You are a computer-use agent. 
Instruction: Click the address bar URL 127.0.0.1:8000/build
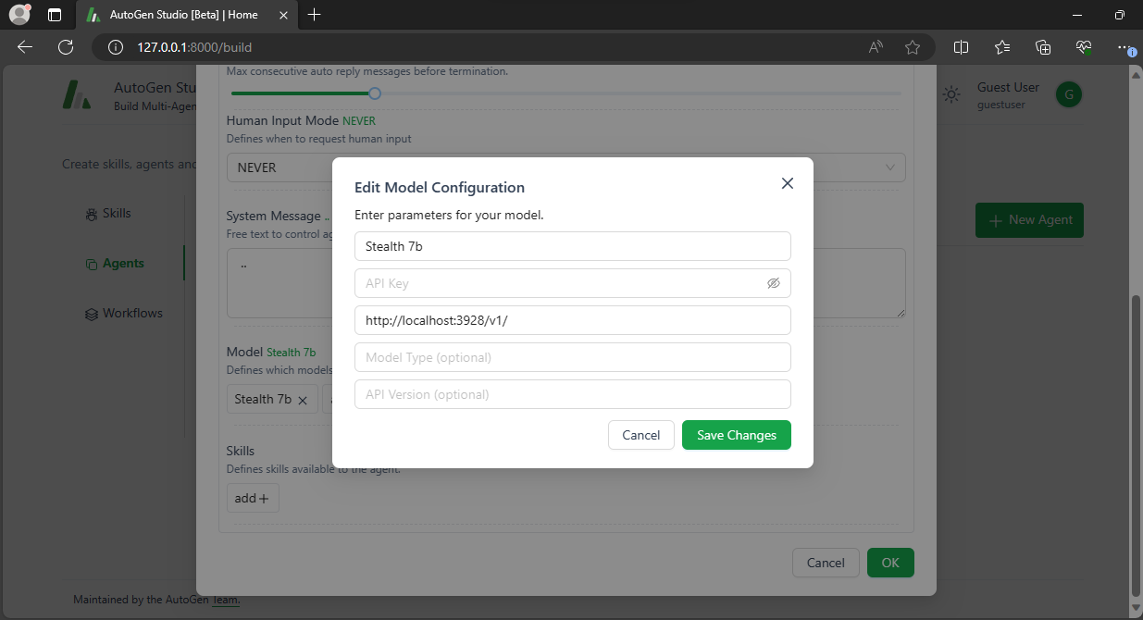click(x=194, y=47)
